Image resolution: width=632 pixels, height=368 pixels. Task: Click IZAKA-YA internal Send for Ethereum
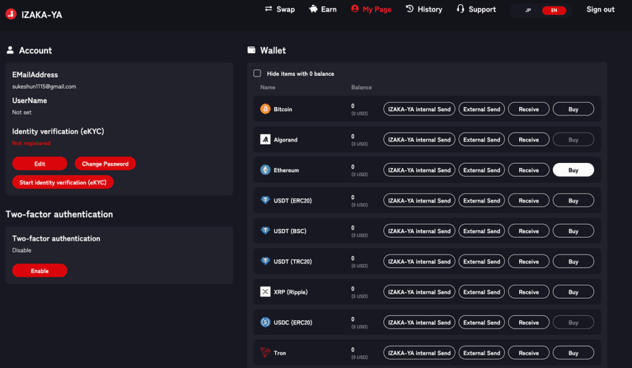point(419,170)
